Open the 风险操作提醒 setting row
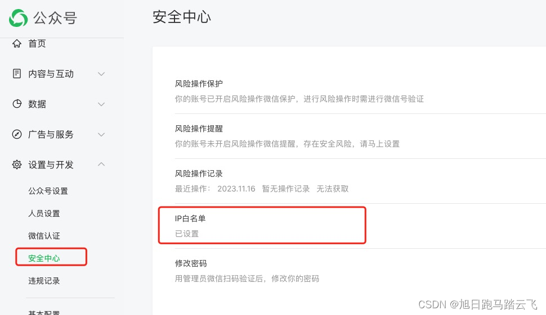The image size is (546, 315). click(x=360, y=136)
